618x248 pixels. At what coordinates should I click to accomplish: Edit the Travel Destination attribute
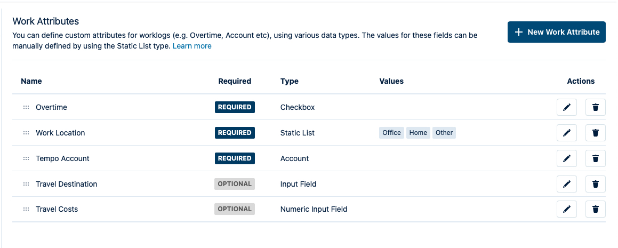click(566, 184)
